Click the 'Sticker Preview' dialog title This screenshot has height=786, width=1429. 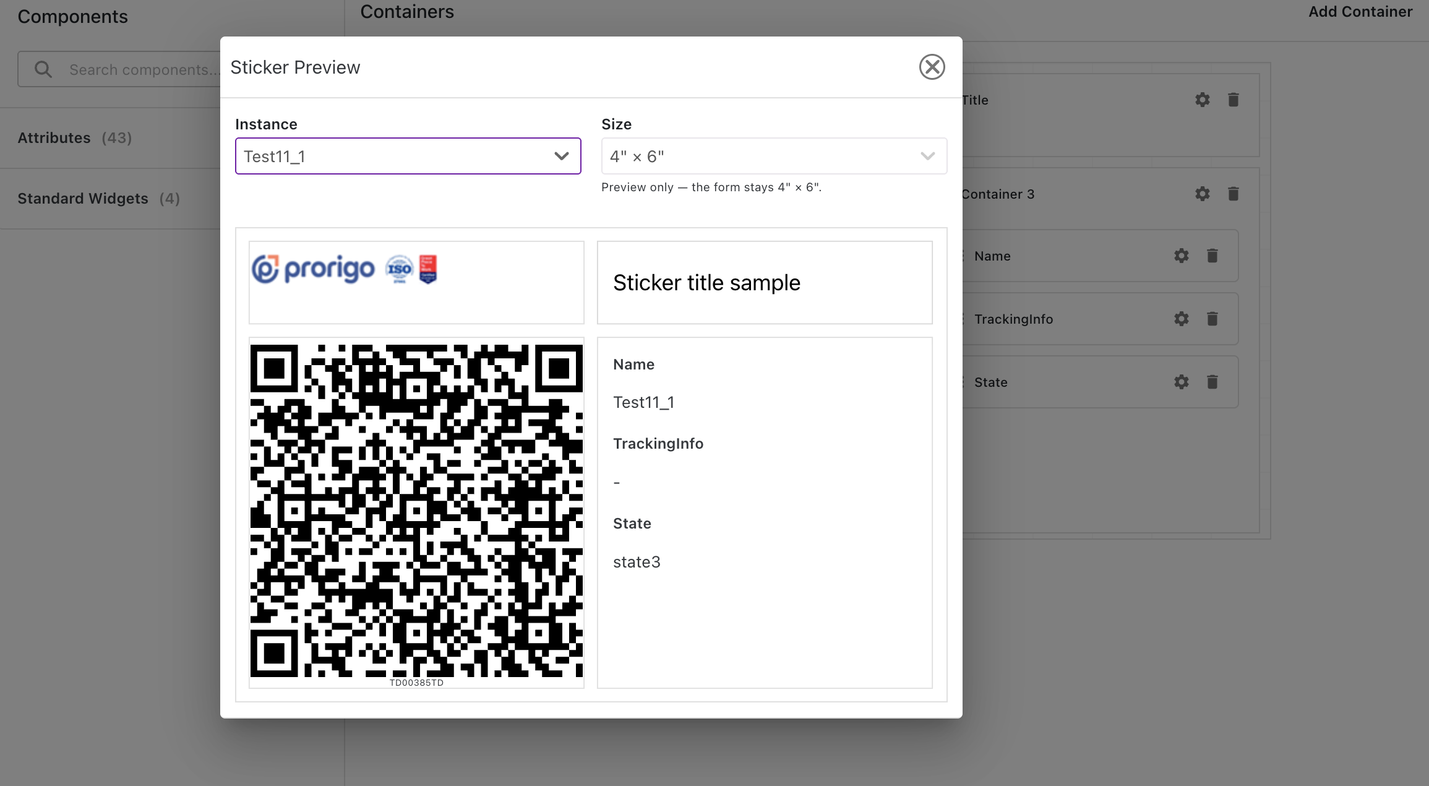point(295,67)
